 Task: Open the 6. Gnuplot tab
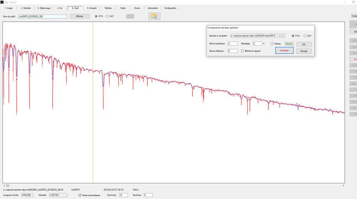(x=92, y=8)
